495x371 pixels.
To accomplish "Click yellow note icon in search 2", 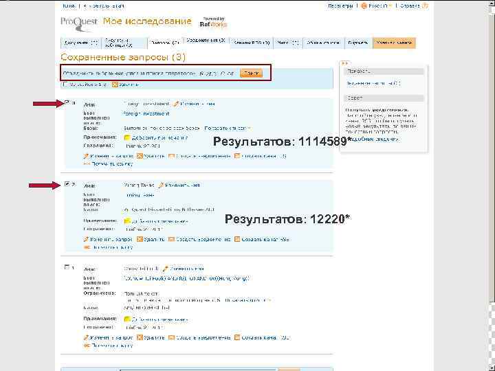I will point(127,221).
